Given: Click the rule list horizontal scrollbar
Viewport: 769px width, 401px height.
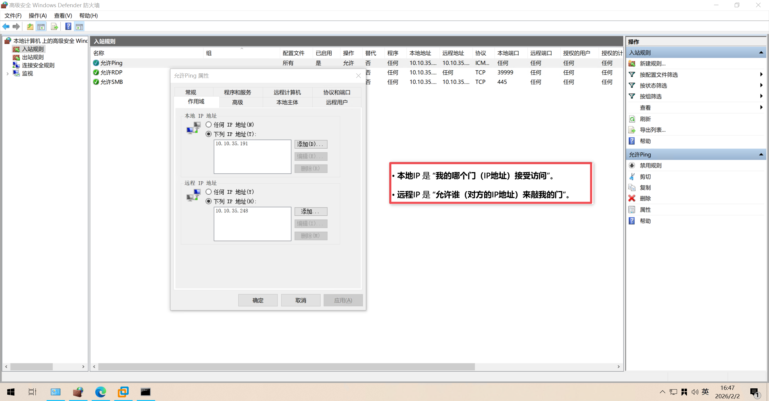Looking at the screenshot, I should tap(286, 367).
